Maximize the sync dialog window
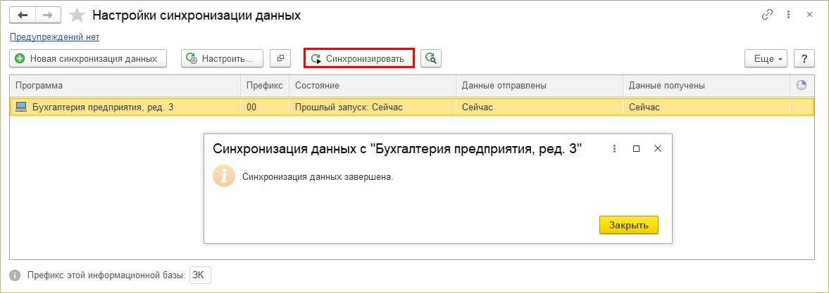This screenshot has width=829, height=293. pos(637,149)
